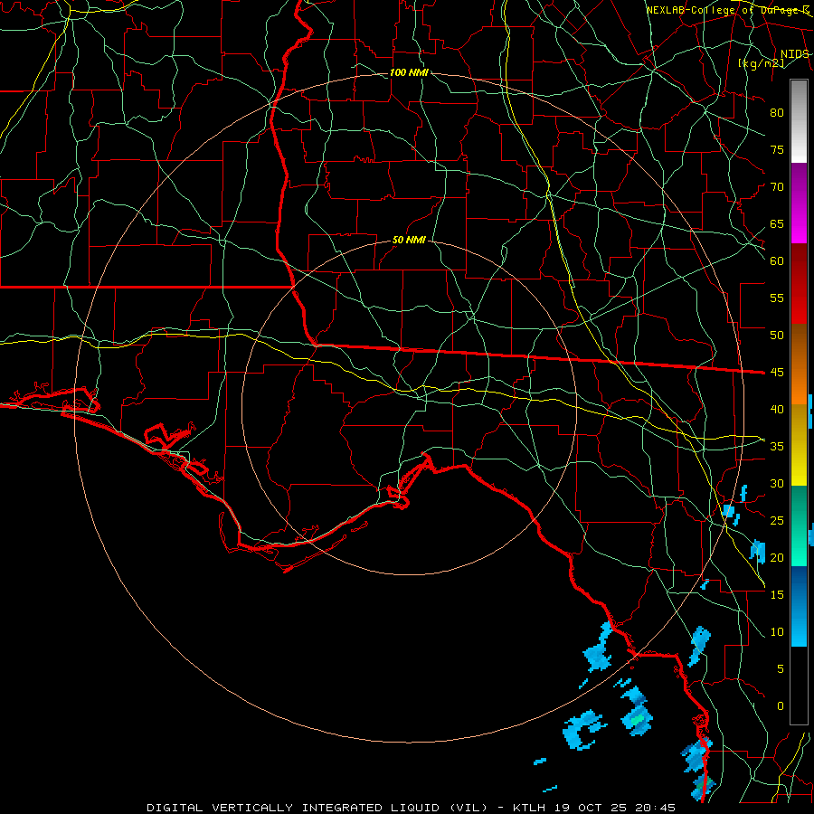This screenshot has width=814, height=814.
Task: Click the 45 value on the VIL scale
Action: pos(777,373)
